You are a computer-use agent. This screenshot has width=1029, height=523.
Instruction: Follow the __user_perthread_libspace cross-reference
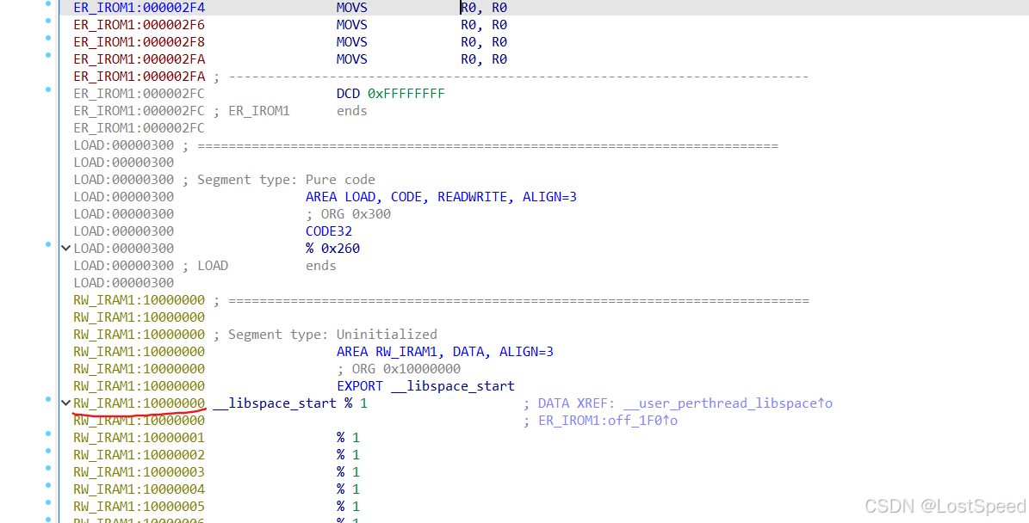point(728,403)
